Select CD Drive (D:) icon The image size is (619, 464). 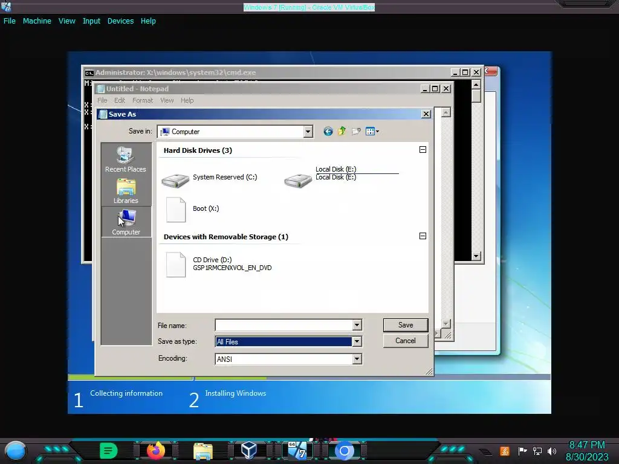(x=176, y=265)
